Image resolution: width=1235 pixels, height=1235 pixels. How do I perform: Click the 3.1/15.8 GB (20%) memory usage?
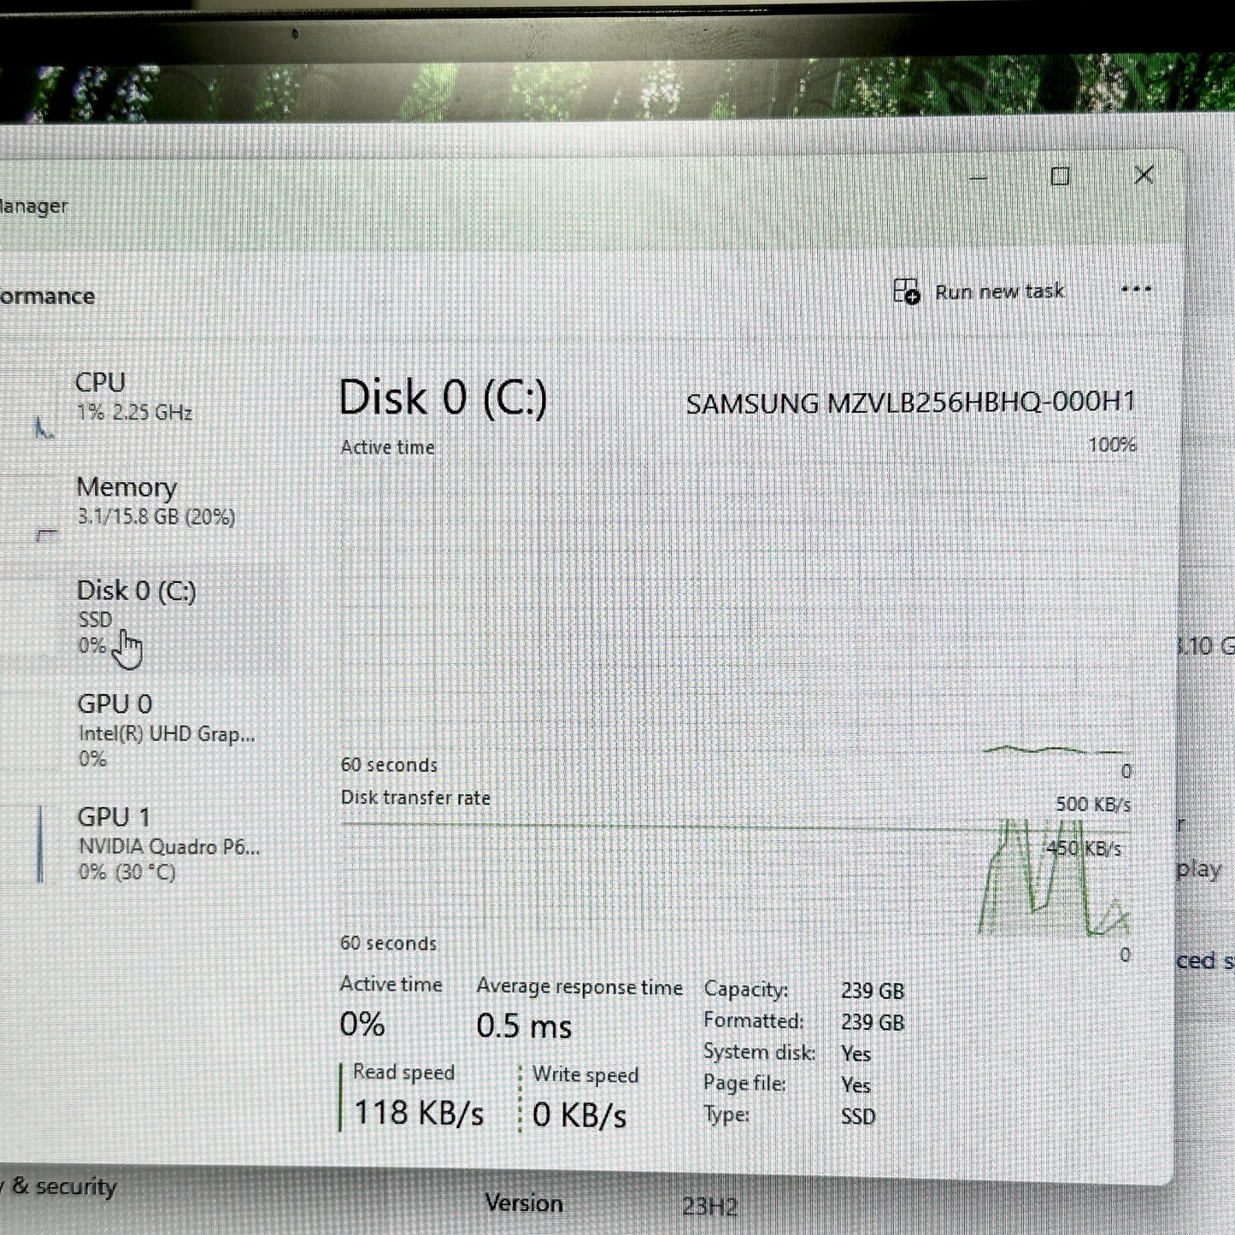point(156,516)
